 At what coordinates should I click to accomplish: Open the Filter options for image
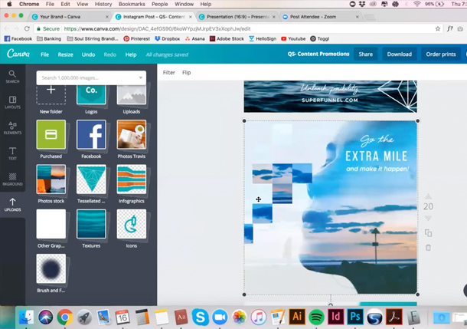point(169,73)
